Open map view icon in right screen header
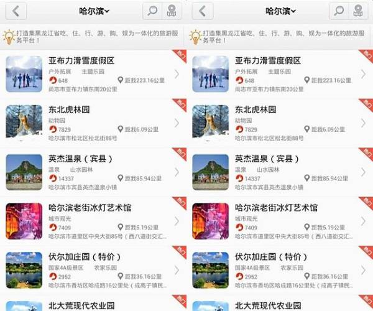 tap(358, 11)
